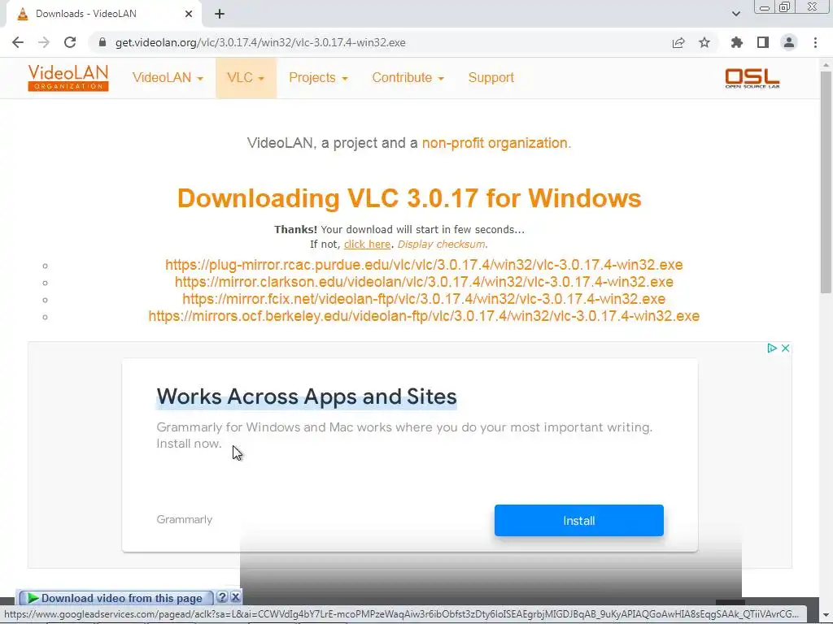
Task: Click the Downloading VLC 3.0.17 for Windows heading
Action: pyautogui.click(x=409, y=198)
